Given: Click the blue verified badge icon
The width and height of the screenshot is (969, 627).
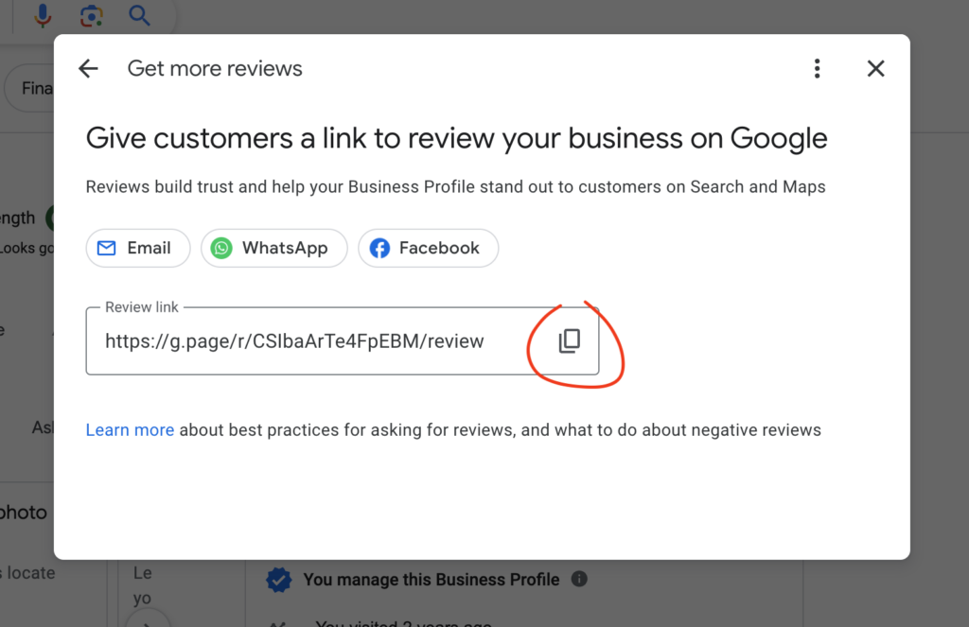Looking at the screenshot, I should [x=278, y=580].
